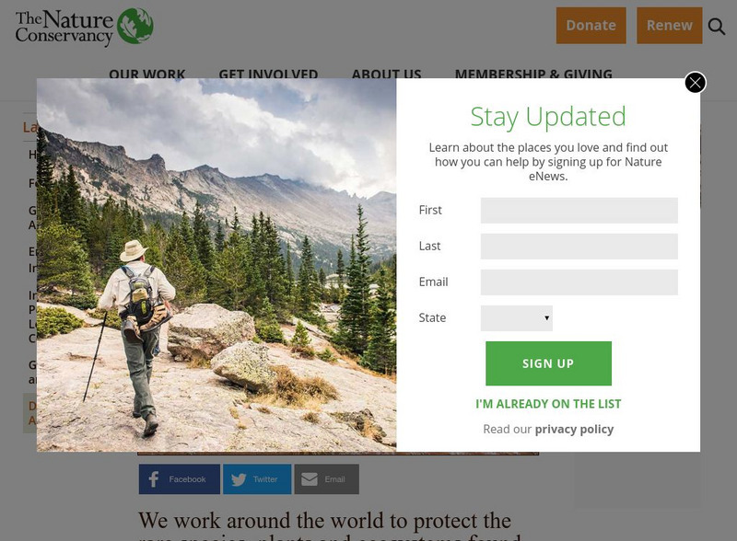This screenshot has width=737, height=541.
Task: Share via the Email envelope button
Action: pyautogui.click(x=327, y=479)
